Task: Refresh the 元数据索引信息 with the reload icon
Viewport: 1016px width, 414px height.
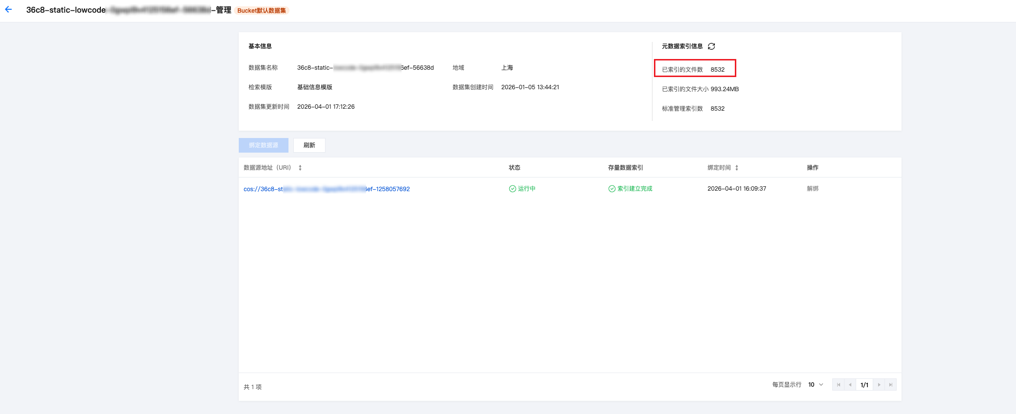Action: (711, 46)
